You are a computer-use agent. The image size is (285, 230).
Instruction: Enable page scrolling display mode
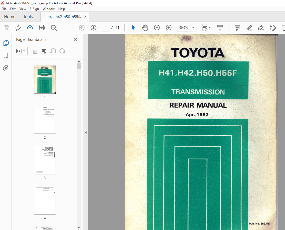click(x=220, y=28)
